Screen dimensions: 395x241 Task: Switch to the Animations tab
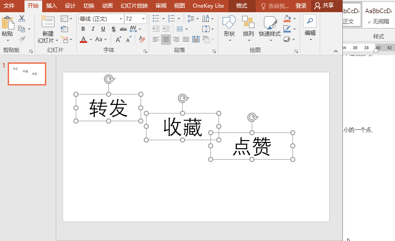pyautogui.click(x=107, y=6)
